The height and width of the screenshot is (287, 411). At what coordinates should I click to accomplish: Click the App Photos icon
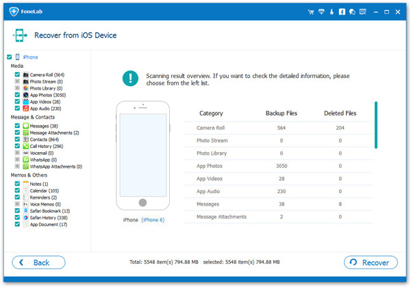[26, 95]
